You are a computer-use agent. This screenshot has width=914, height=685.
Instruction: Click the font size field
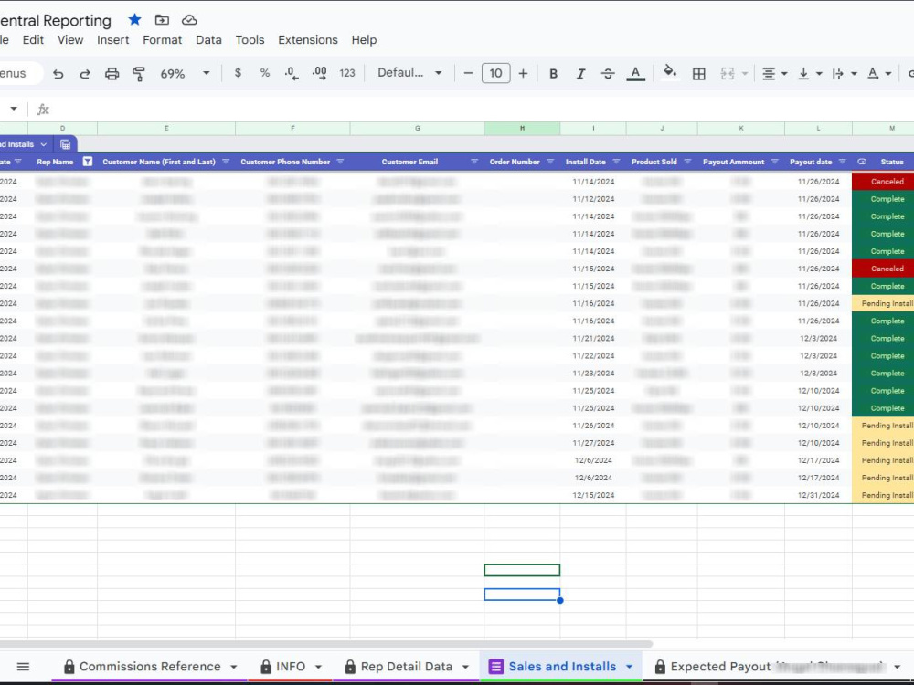coord(496,73)
